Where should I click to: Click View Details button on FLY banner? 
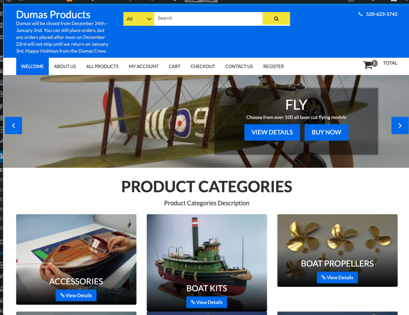point(272,132)
